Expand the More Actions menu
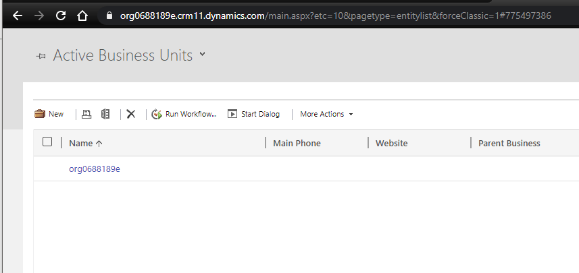Image resolution: width=579 pixels, height=273 pixels. 326,114
